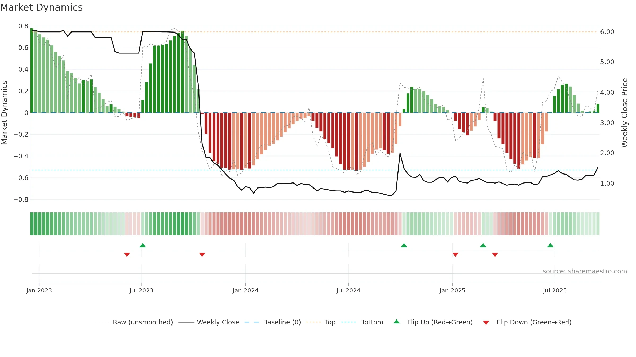Click the −0.8 left axis tick
This screenshot has height=357, width=636.
click(21, 200)
